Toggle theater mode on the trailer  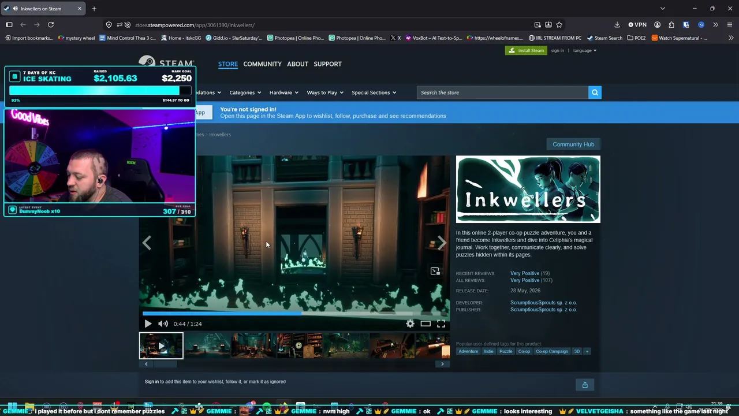pyautogui.click(x=426, y=324)
